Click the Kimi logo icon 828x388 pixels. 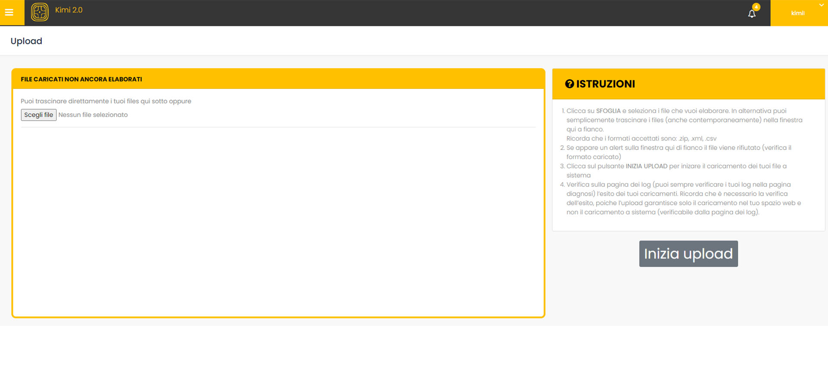40,12
